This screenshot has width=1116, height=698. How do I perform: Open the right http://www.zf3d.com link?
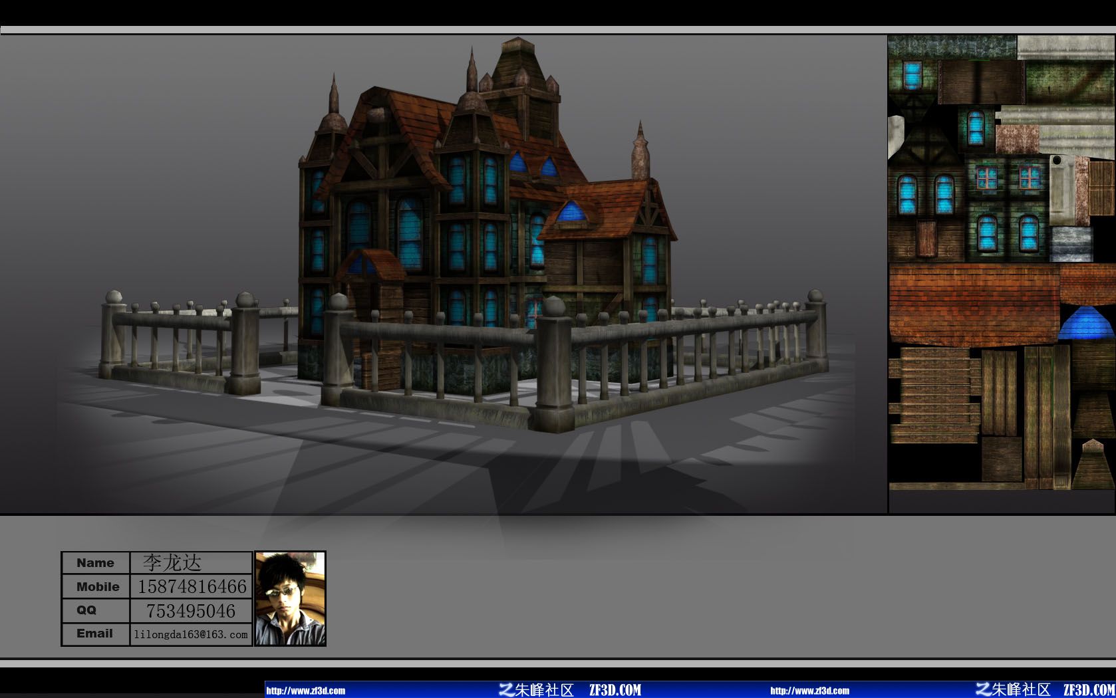809,691
